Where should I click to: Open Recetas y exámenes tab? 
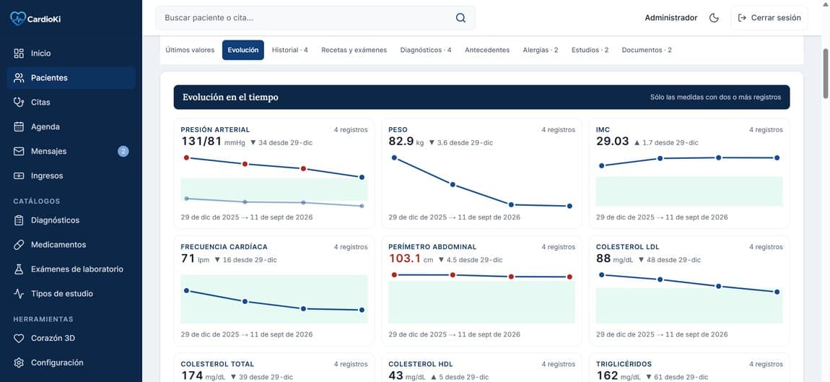tap(354, 50)
